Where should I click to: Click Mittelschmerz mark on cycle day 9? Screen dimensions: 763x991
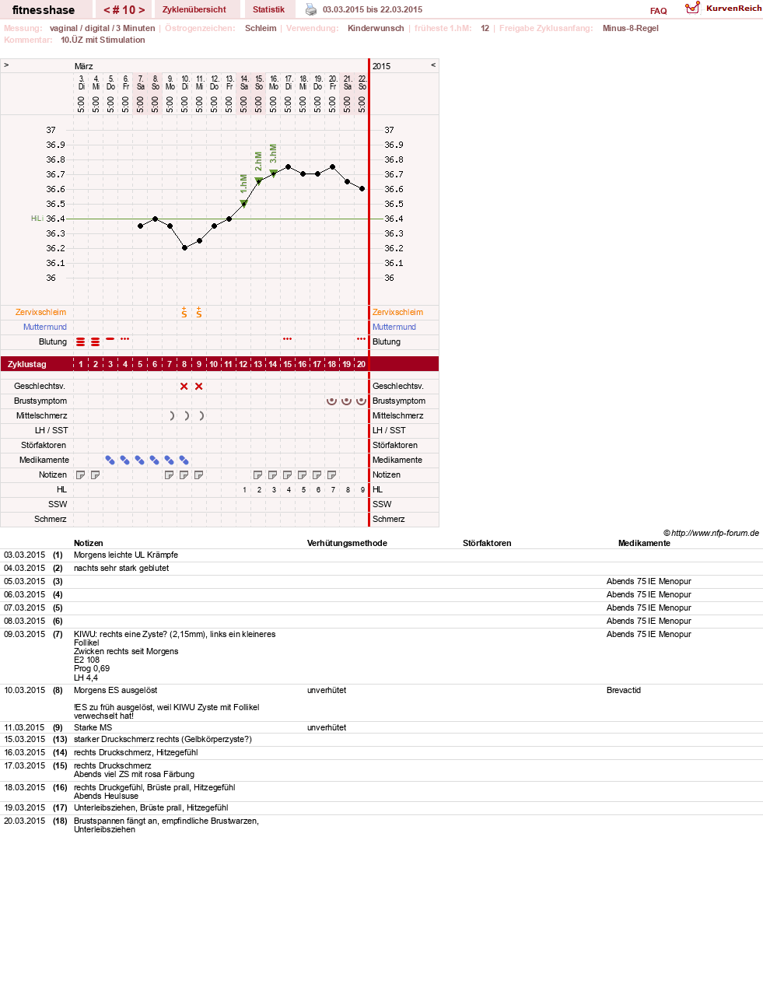201,415
